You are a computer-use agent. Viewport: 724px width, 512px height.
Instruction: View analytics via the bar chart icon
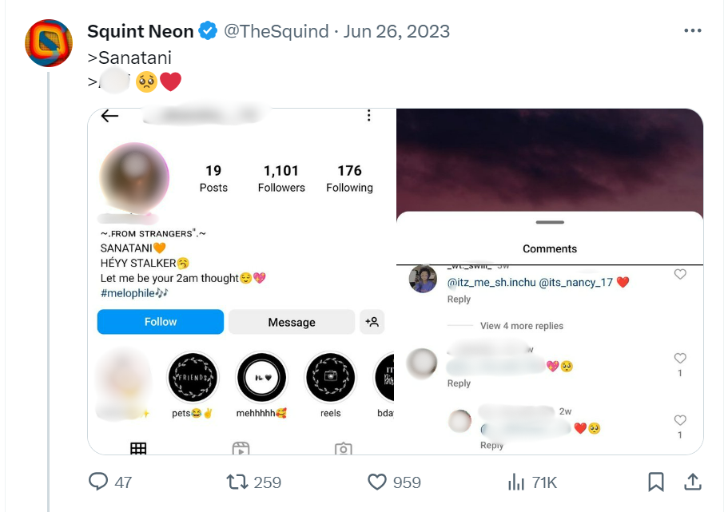click(515, 482)
